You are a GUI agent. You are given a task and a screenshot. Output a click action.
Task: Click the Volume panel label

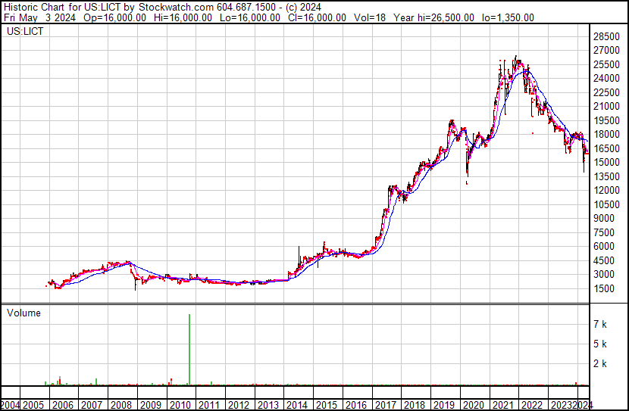click(23, 313)
